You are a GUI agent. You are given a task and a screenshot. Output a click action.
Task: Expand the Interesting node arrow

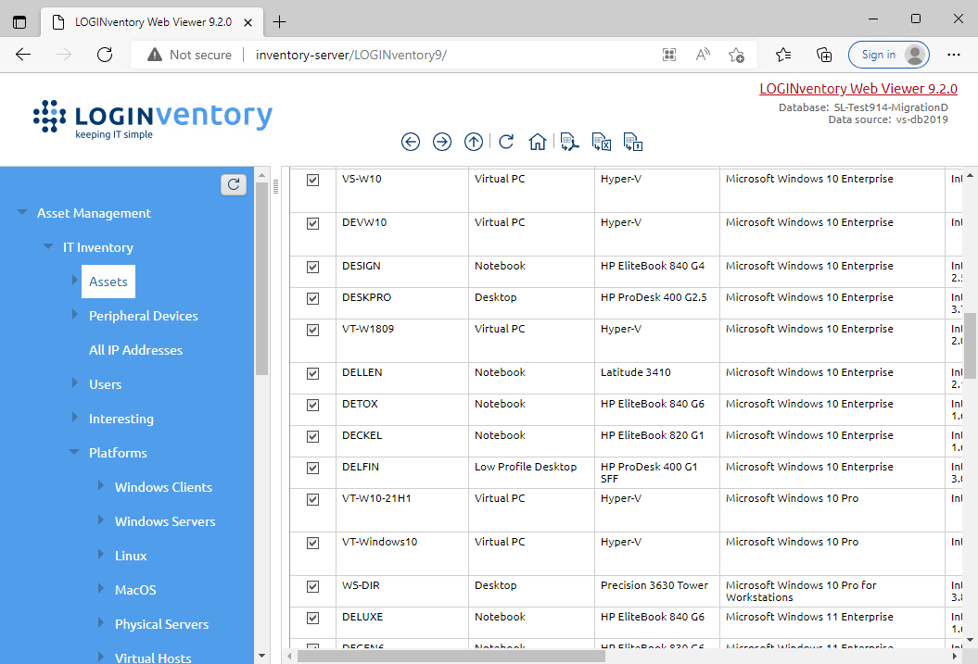[x=75, y=418]
